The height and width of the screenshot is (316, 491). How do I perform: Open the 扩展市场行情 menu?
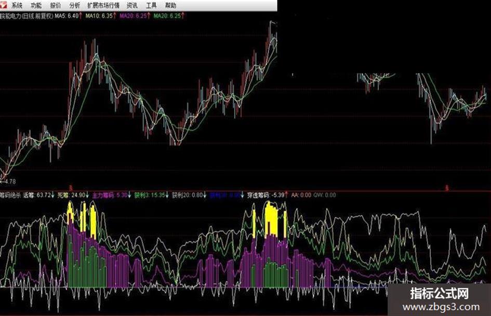(103, 5)
